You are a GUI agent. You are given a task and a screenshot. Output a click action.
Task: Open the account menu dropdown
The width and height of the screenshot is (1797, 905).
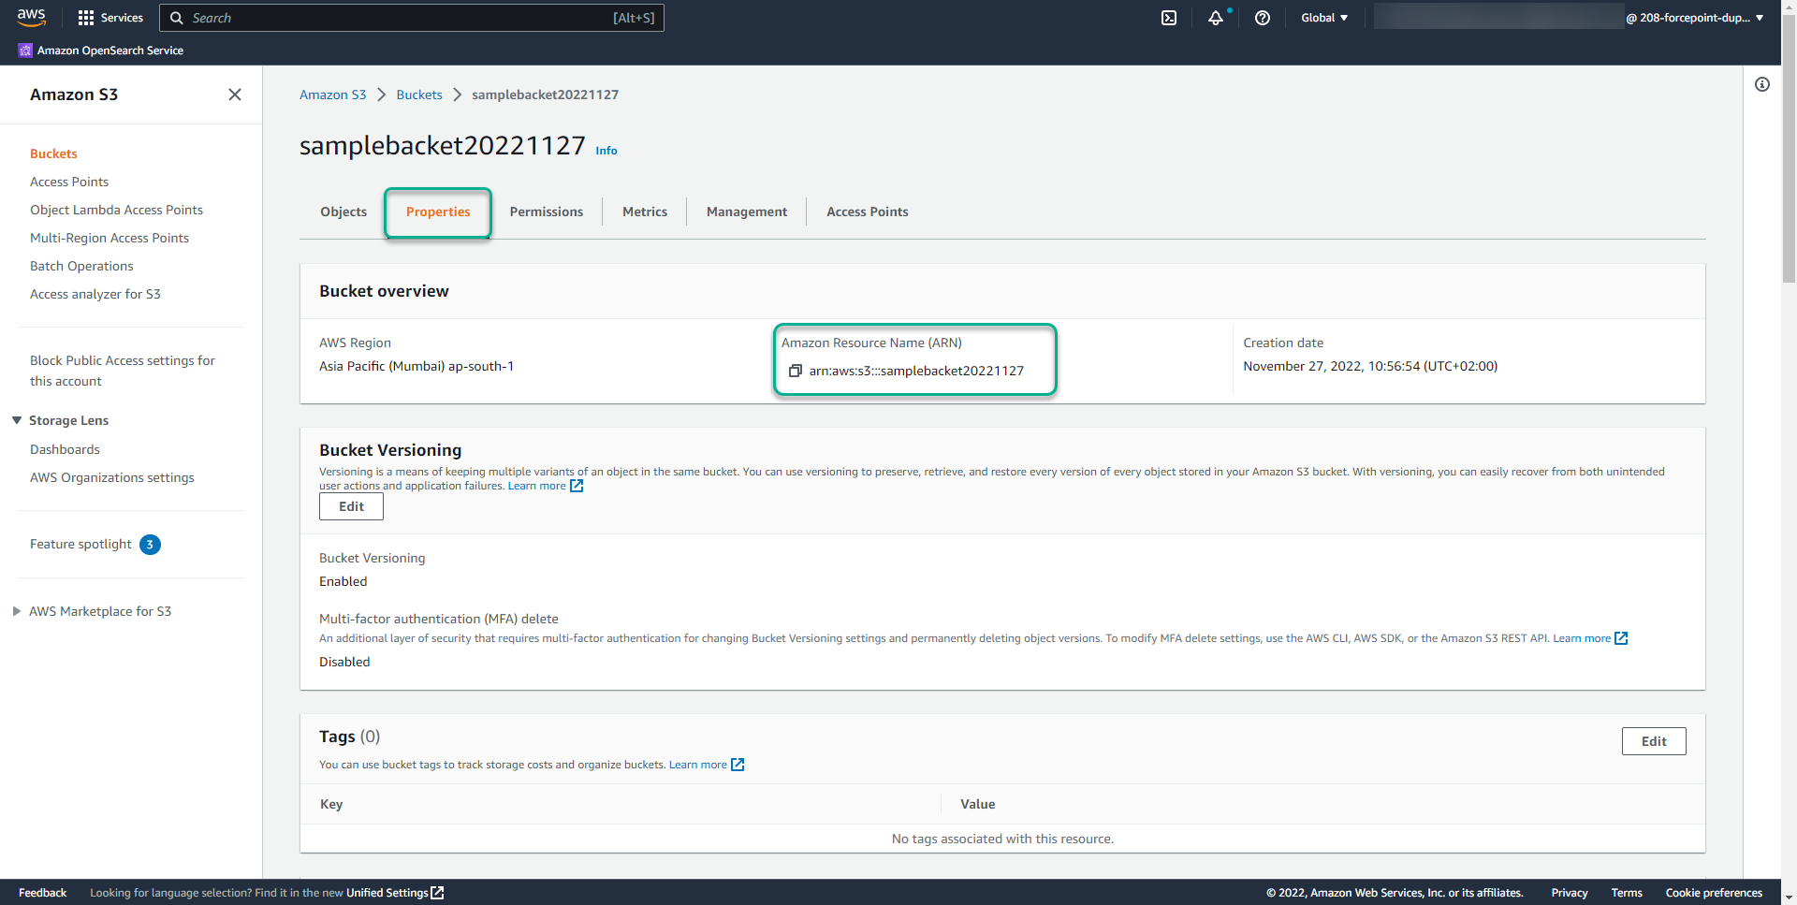coord(1694,17)
